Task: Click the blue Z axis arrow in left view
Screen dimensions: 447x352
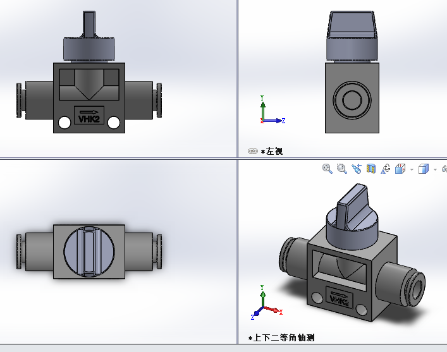Action: tap(274, 121)
